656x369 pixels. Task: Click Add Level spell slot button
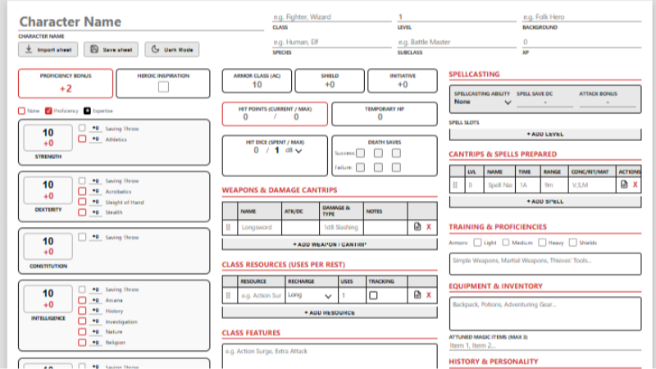pos(545,134)
